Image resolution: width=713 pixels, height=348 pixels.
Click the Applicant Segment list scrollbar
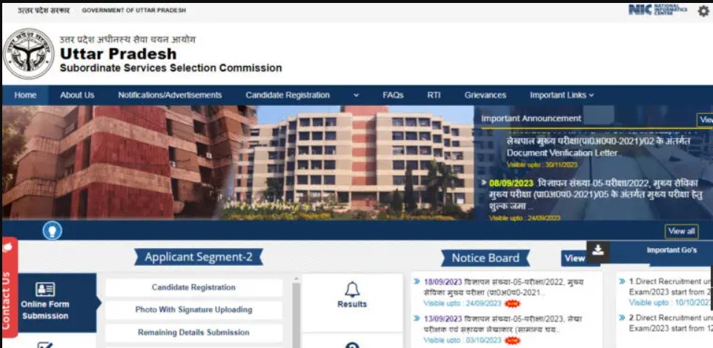pyautogui.click(x=296, y=313)
